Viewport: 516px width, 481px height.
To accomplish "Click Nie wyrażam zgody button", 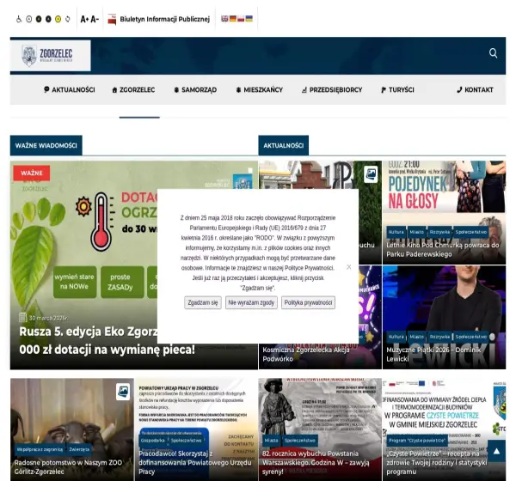I will [251, 302].
